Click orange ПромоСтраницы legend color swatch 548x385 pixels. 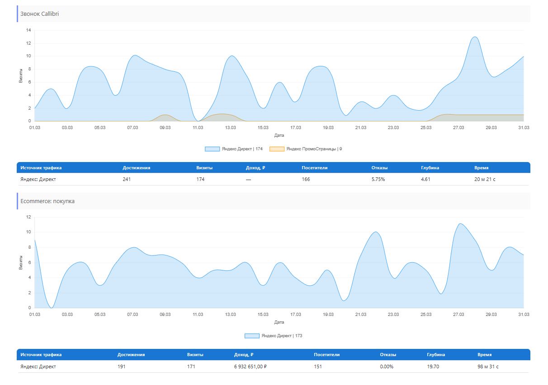[x=277, y=149]
